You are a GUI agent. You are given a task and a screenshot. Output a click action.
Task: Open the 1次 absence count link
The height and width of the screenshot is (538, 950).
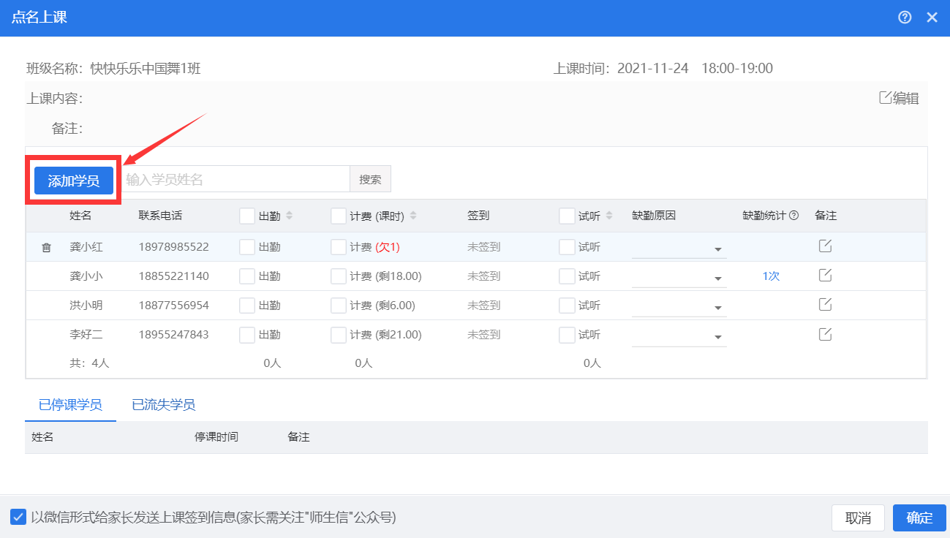[771, 276]
